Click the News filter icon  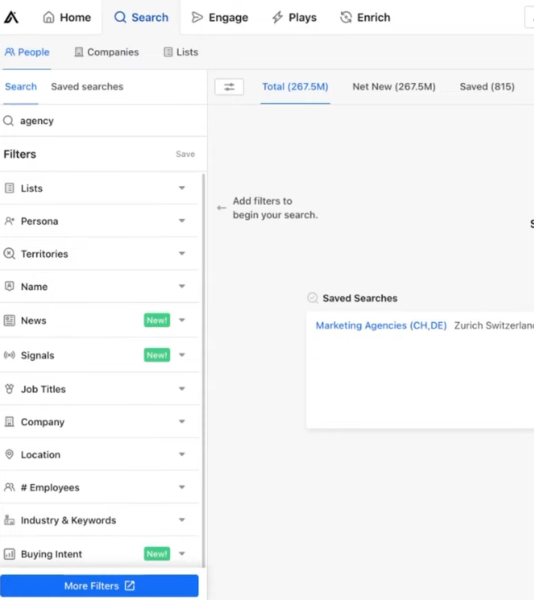point(9,320)
